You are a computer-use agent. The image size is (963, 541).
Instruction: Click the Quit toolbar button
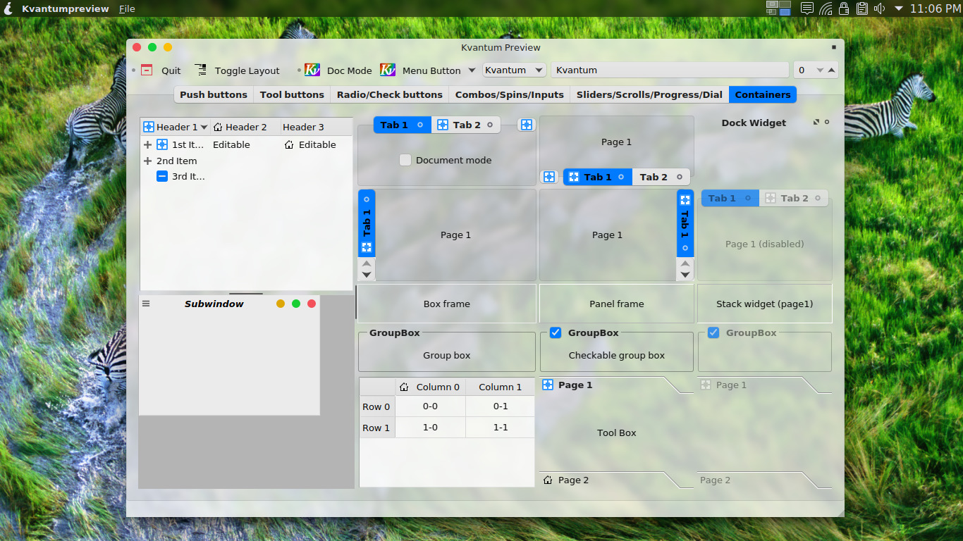(x=161, y=70)
